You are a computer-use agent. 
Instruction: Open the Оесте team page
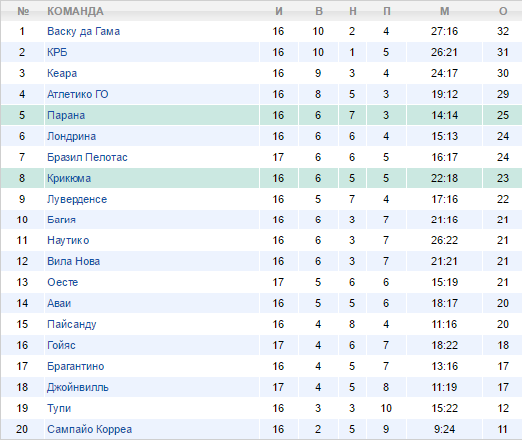coord(62,283)
